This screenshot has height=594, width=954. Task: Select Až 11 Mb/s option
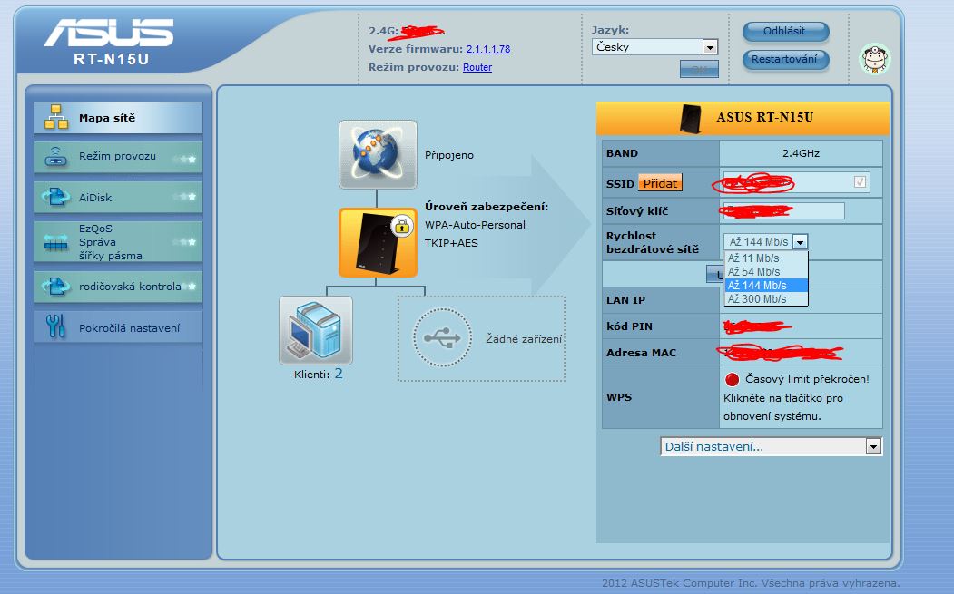[766, 258]
